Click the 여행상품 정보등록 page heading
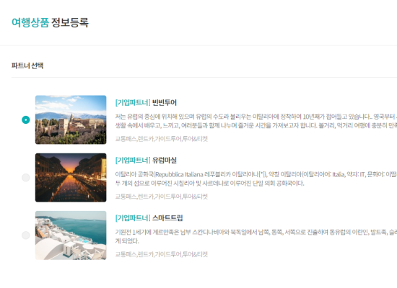 coord(50,22)
